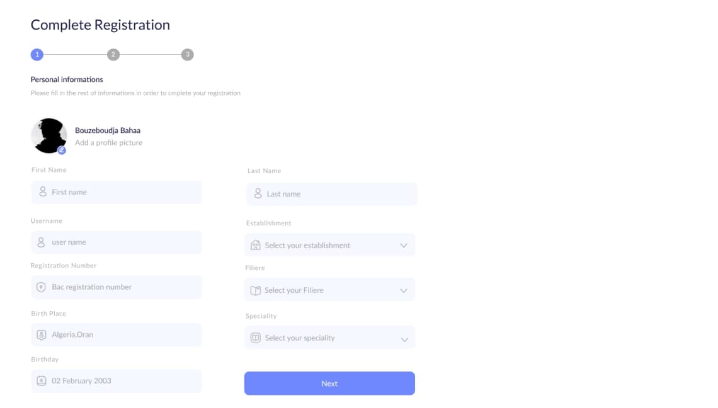Expand the Select your speciality chevron
The height and width of the screenshot is (408, 718).
click(x=404, y=339)
